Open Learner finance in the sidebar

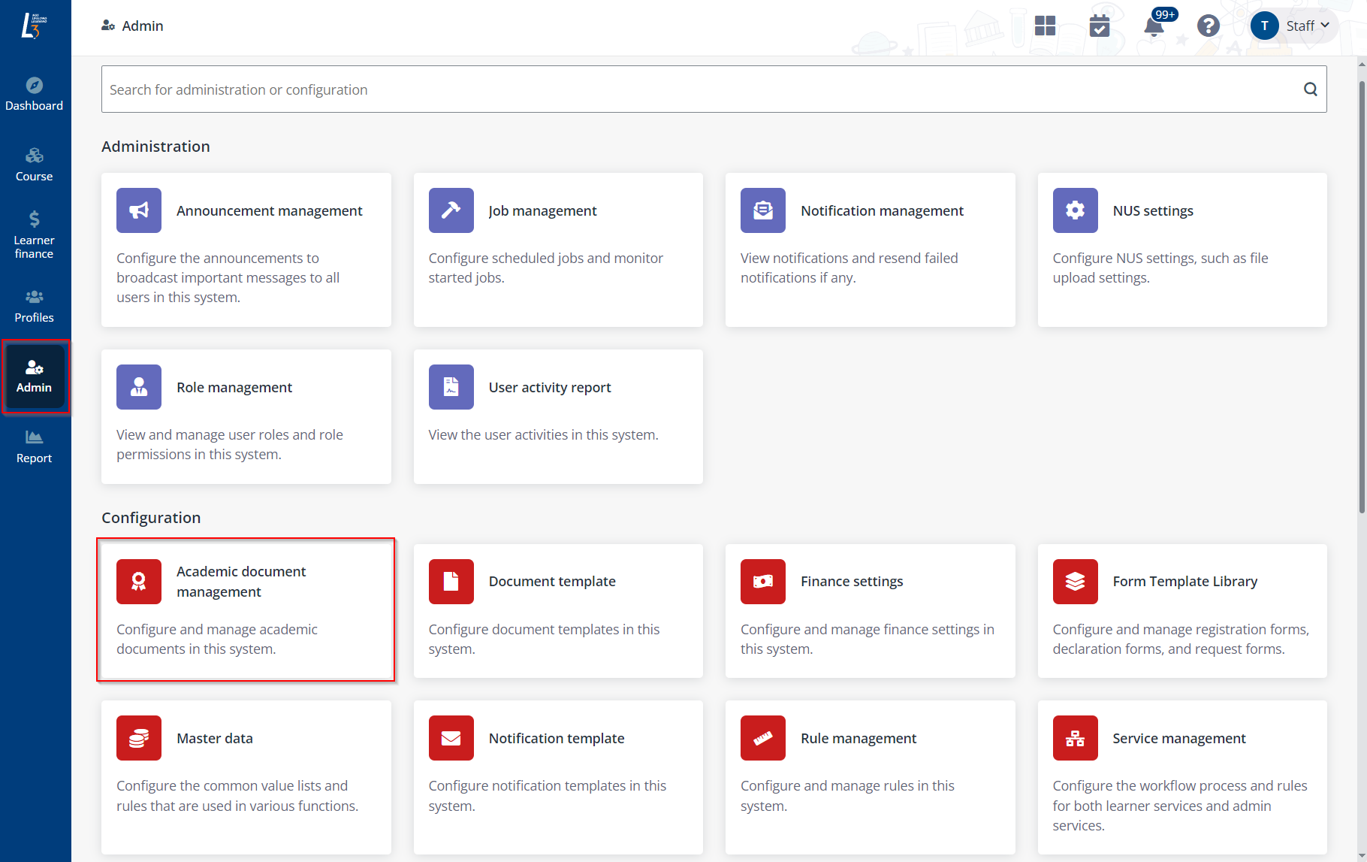[35, 234]
